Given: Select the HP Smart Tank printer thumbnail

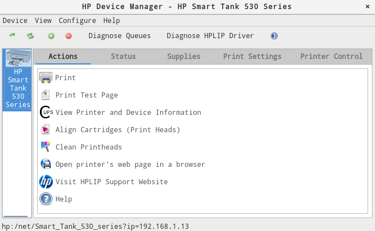Looking at the screenshot, I should pyautogui.click(x=18, y=58).
